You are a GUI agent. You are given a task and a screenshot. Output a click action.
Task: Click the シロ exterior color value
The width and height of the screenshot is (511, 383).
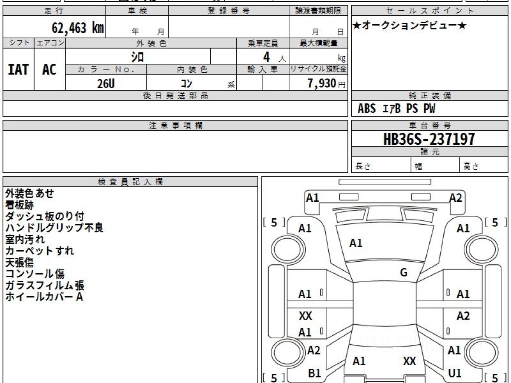click(x=137, y=57)
